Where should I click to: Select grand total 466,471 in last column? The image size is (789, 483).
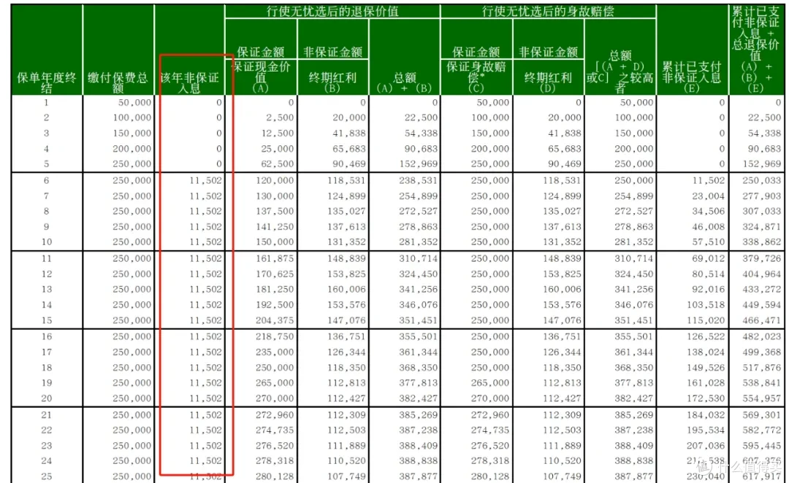762,320
